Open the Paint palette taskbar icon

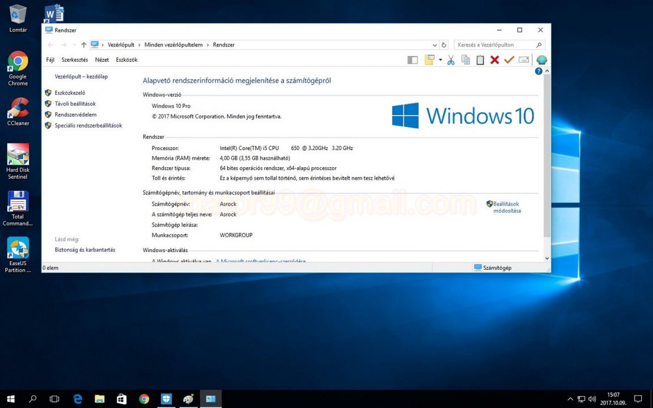[x=188, y=399]
